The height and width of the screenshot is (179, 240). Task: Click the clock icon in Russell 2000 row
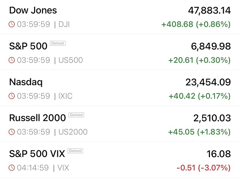pyautogui.click(x=12, y=132)
